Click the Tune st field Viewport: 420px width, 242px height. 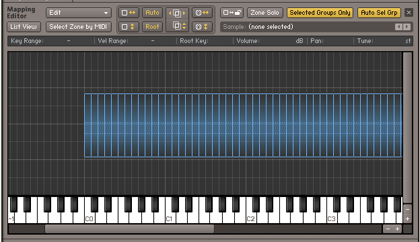point(384,41)
